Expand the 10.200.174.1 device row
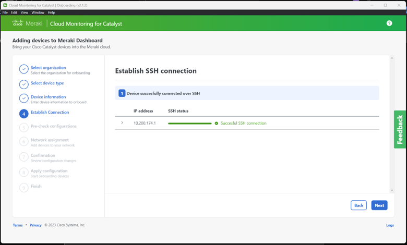 122,123
